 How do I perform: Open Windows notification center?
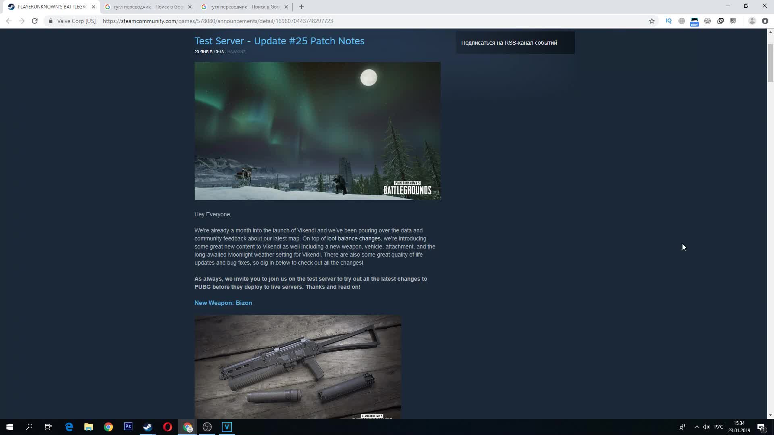(761, 427)
